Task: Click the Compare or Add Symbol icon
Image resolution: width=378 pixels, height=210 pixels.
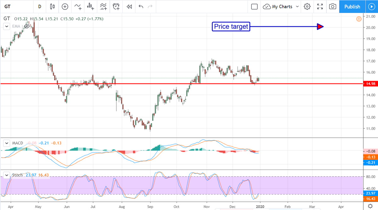Action: tap(65, 6)
